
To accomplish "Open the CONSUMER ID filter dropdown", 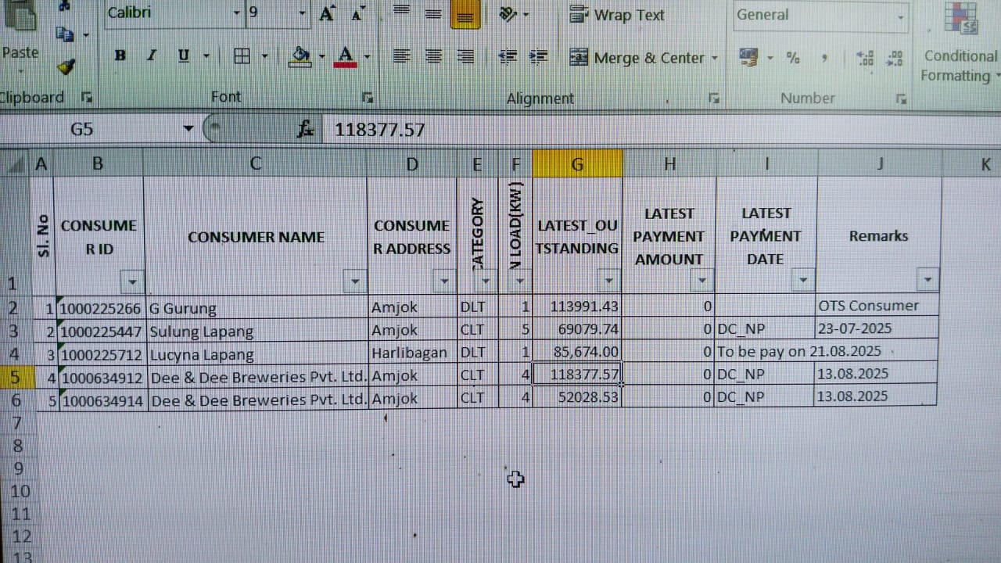I will [133, 281].
